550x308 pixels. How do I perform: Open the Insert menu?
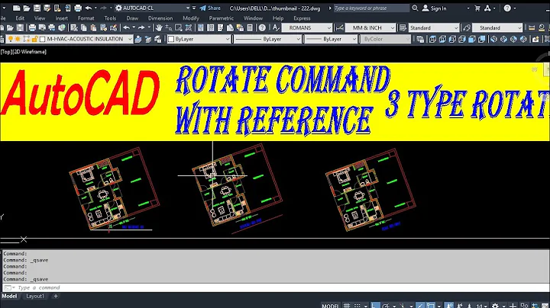click(x=61, y=18)
